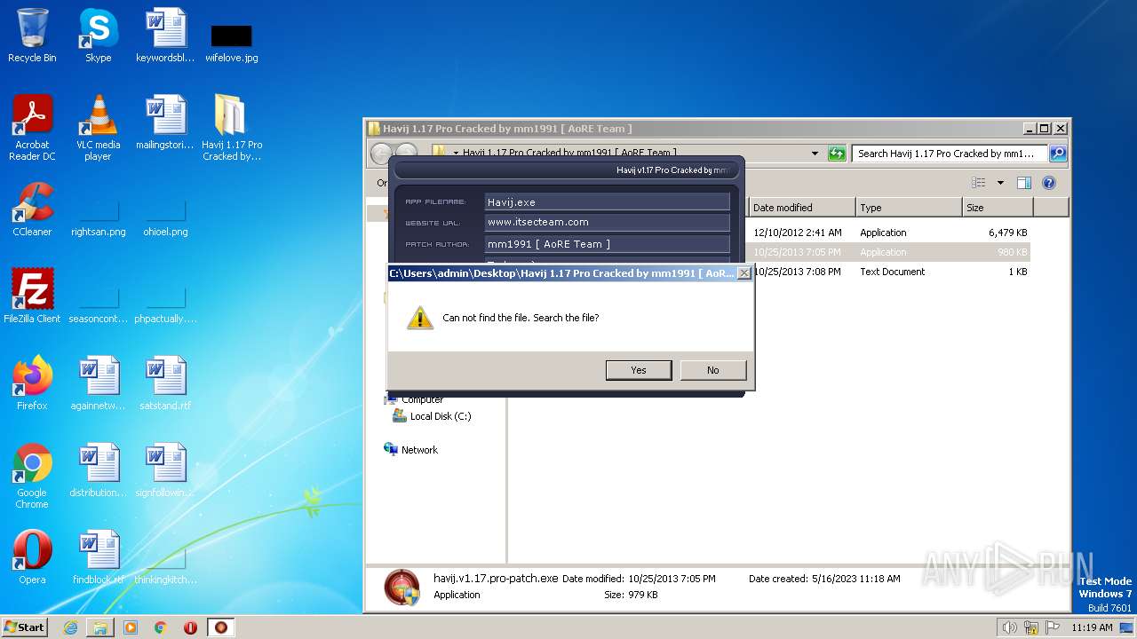Sort by Date modified column
The image size is (1137, 639).
coord(801,208)
